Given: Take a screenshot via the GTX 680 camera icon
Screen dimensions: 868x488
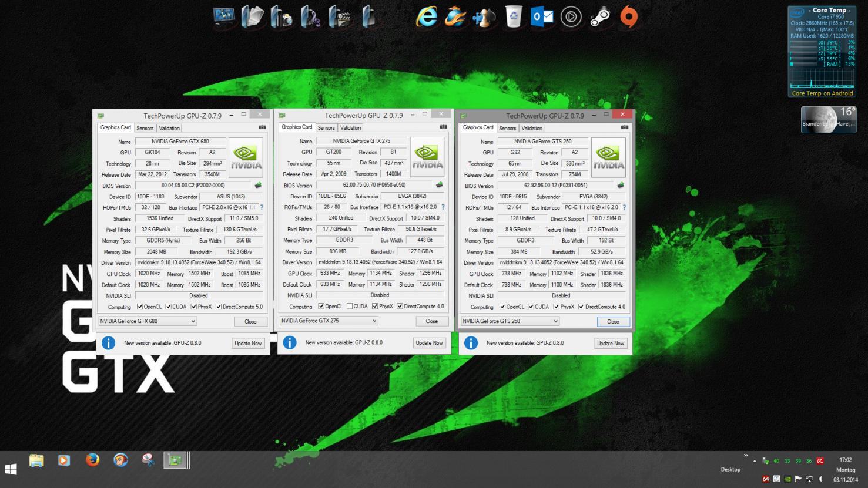Looking at the screenshot, I should coord(262,127).
